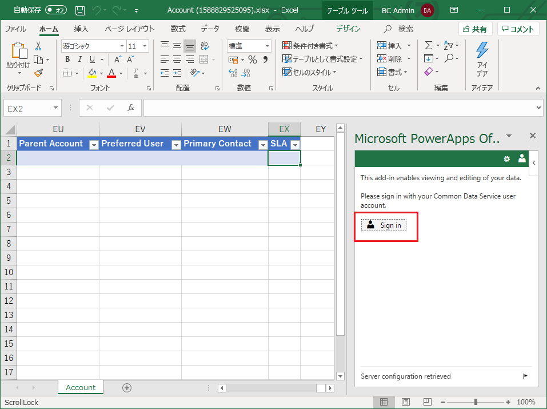This screenshot has height=409, width=547.
Task: Click the Borders icon
Action: 67,73
